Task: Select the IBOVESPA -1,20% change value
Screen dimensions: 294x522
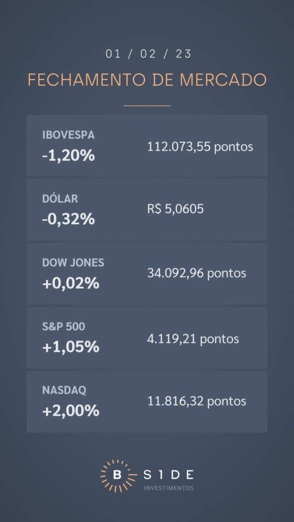Action: point(69,156)
